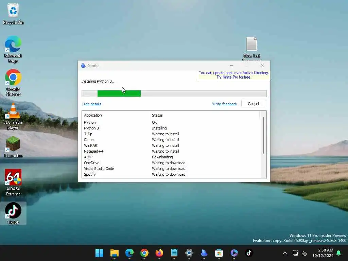Select the Spotify row
Screen dimensions: 348x261
171,174
